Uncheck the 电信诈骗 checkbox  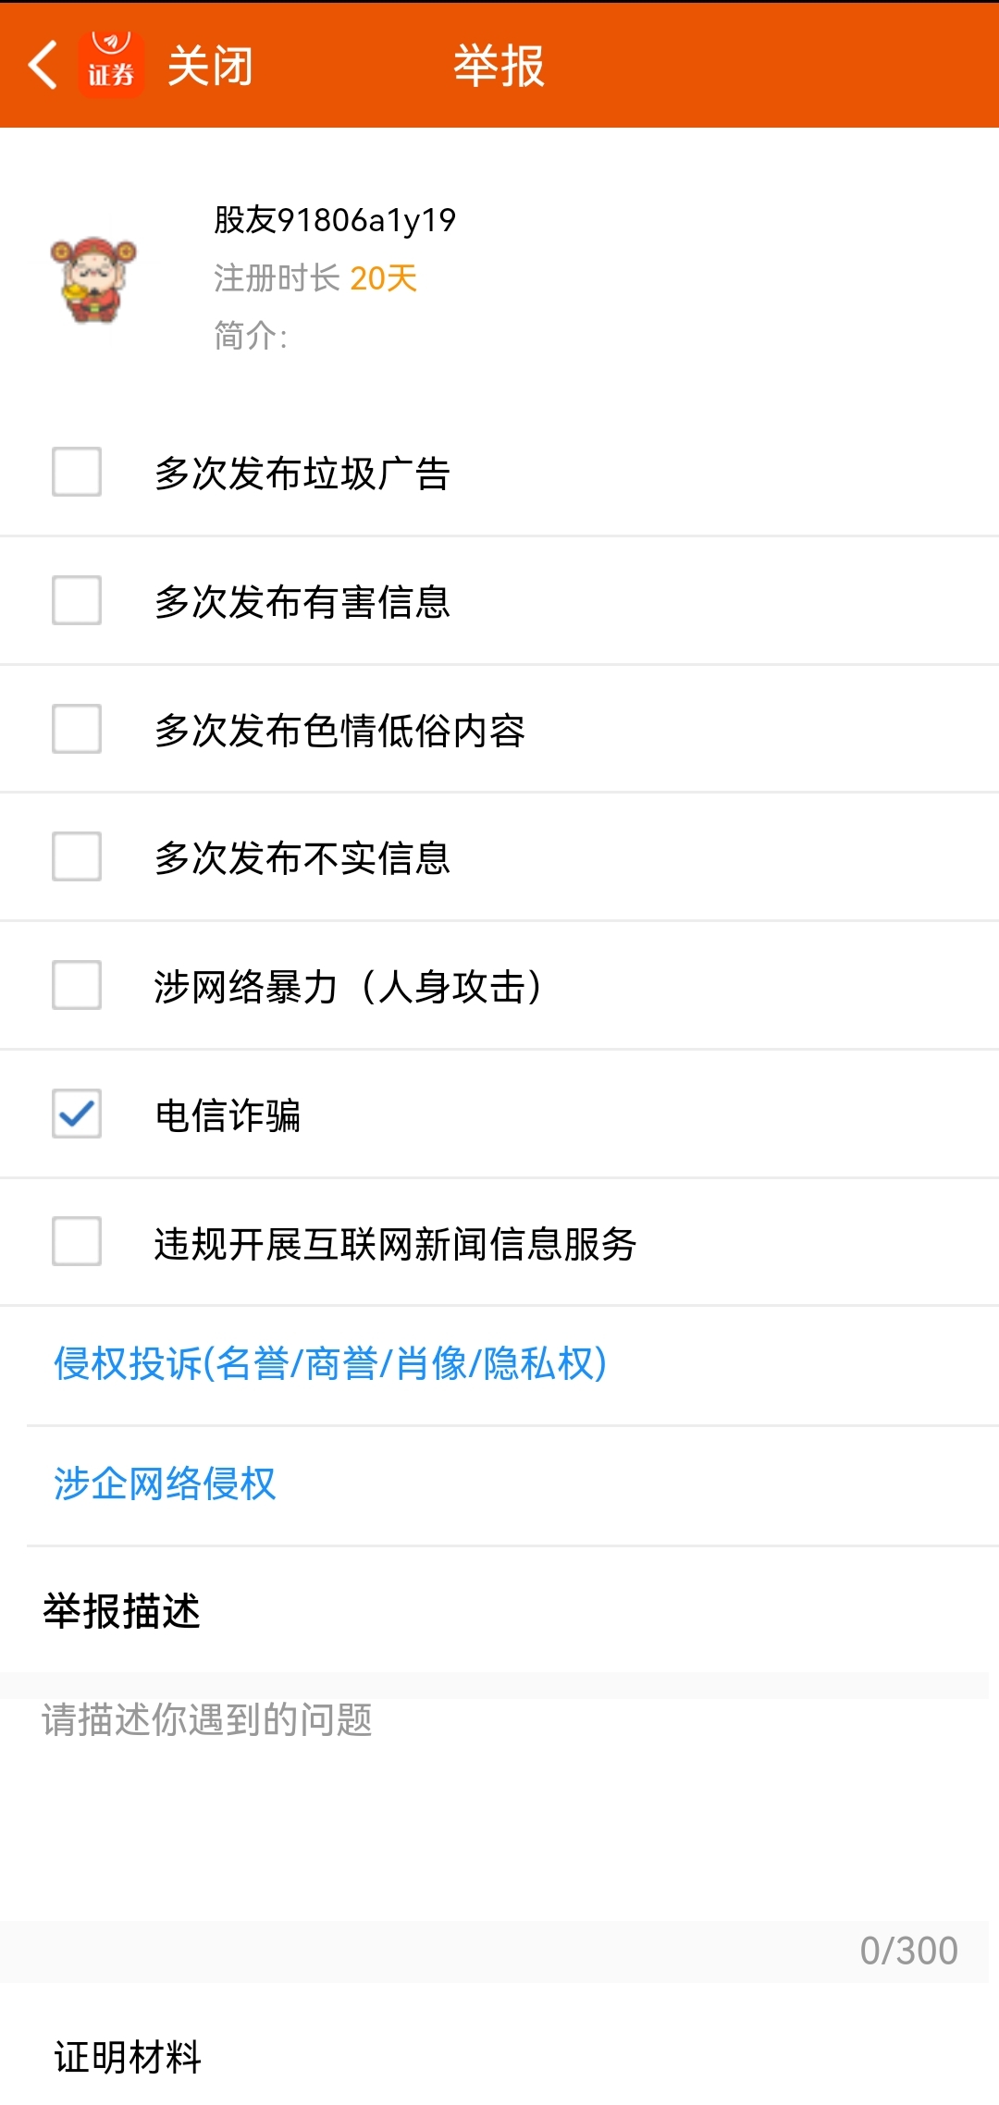click(77, 1114)
